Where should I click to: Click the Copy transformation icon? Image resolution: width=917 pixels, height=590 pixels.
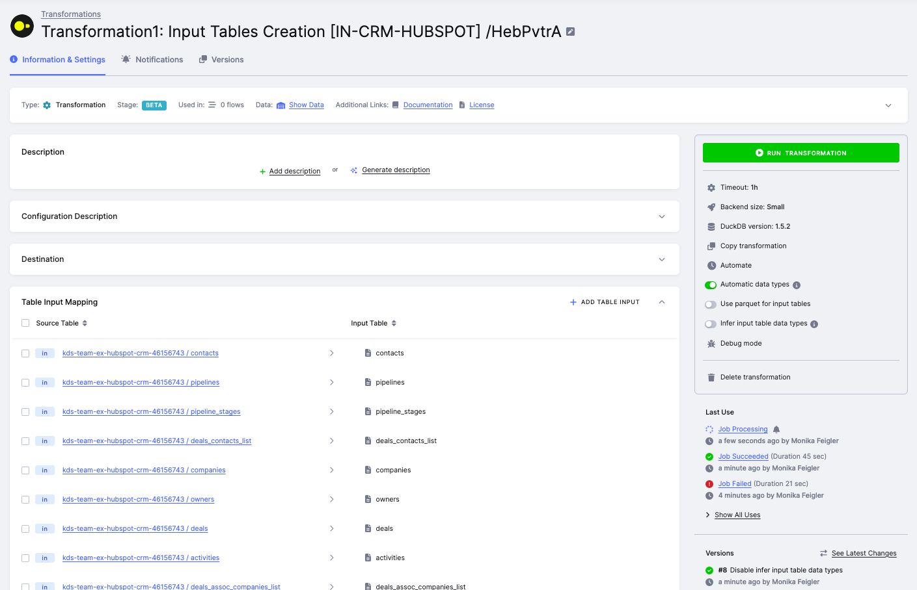tap(711, 246)
